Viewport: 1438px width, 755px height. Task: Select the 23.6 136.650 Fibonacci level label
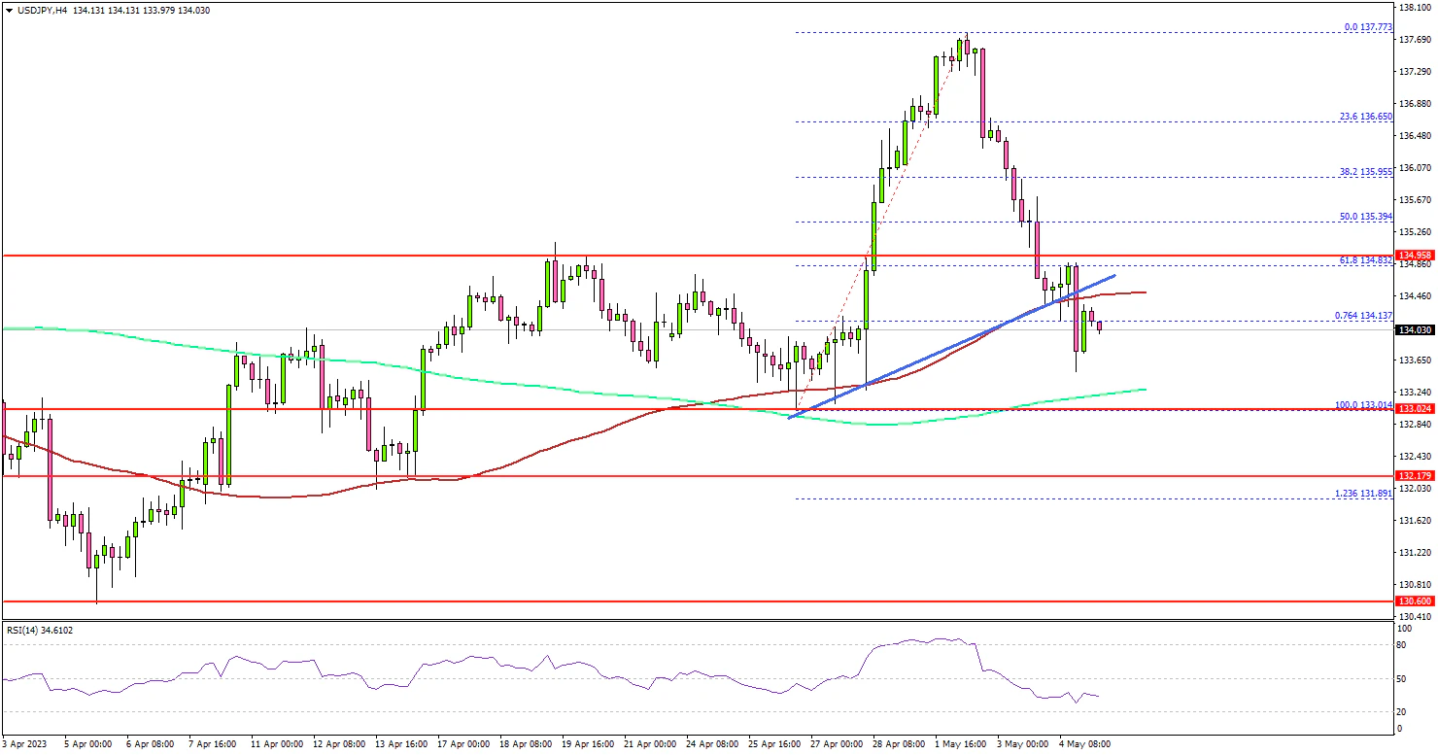point(1366,116)
